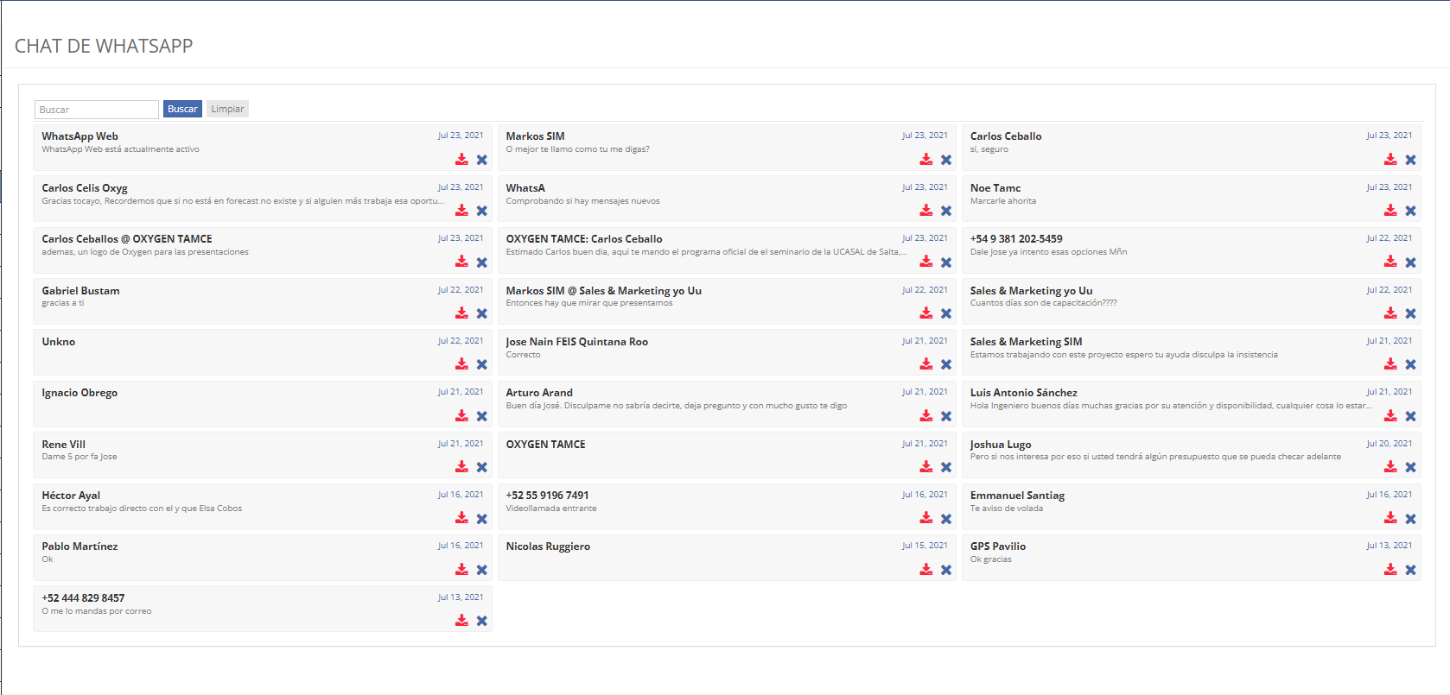
Task: Open the Jose Nain FEIS Quintana Roo chat
Action: (x=576, y=342)
